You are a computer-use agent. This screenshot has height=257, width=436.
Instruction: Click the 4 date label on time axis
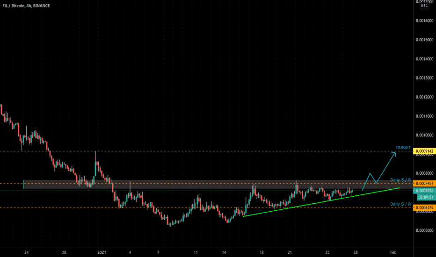tap(130, 252)
